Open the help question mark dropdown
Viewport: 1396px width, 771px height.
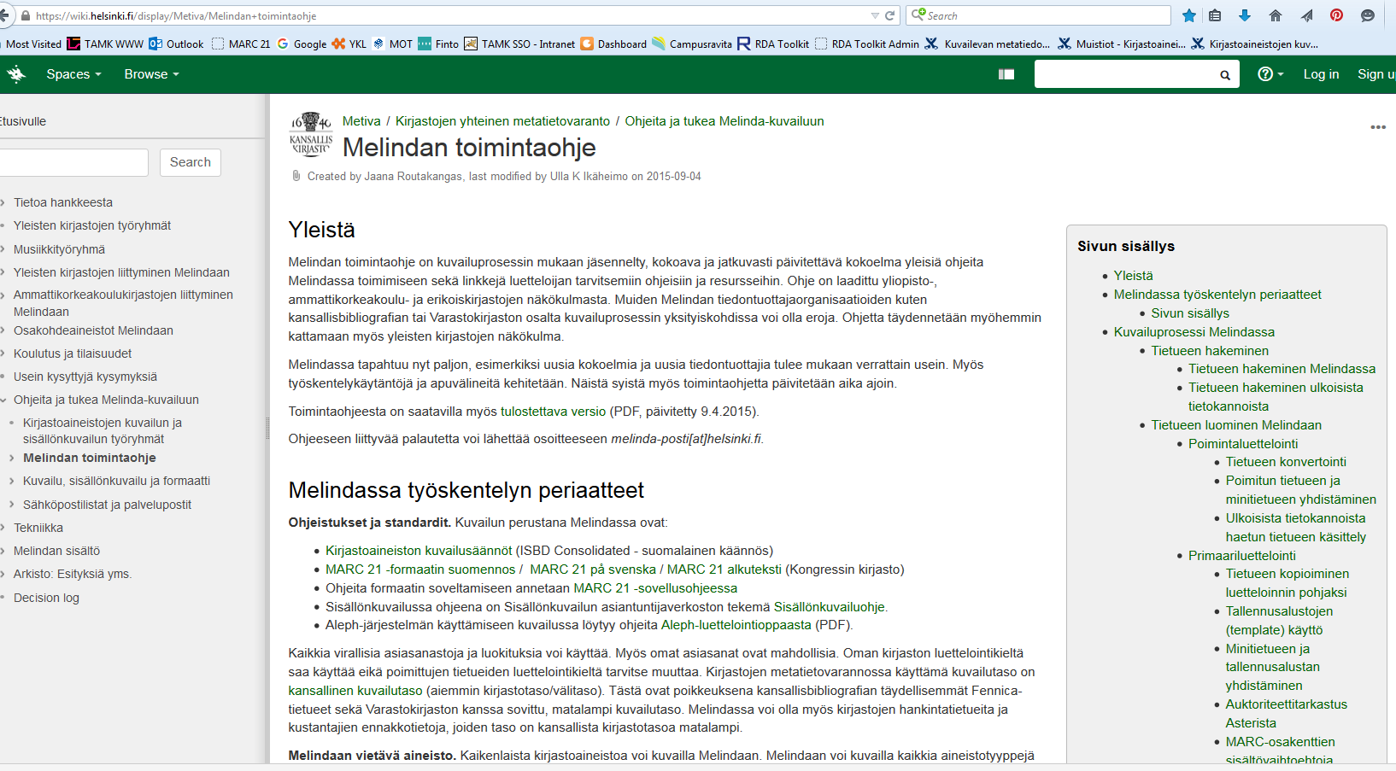coord(1270,74)
